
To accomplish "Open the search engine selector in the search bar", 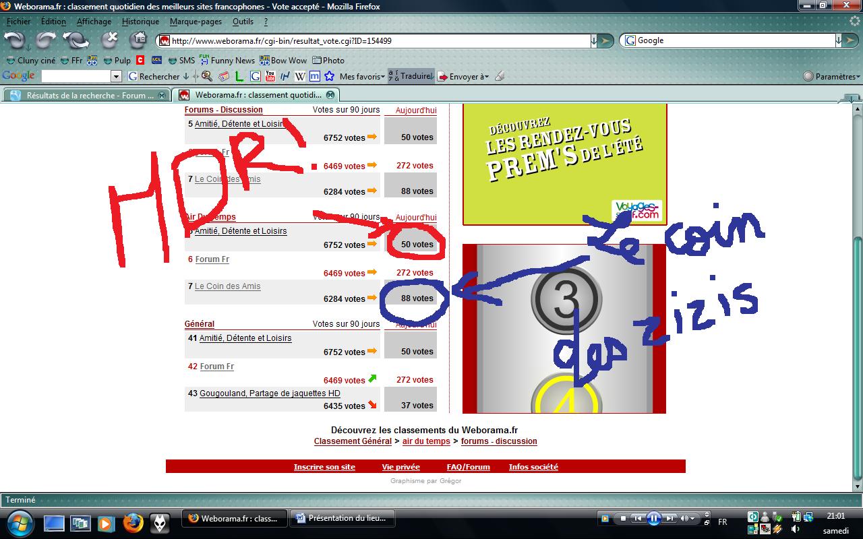I will coord(630,40).
